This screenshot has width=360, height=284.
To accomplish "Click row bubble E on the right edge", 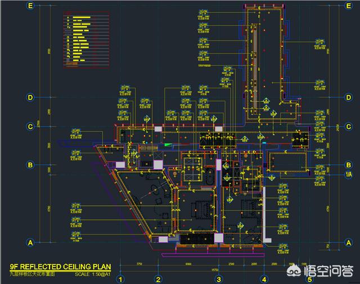I will [348, 6].
